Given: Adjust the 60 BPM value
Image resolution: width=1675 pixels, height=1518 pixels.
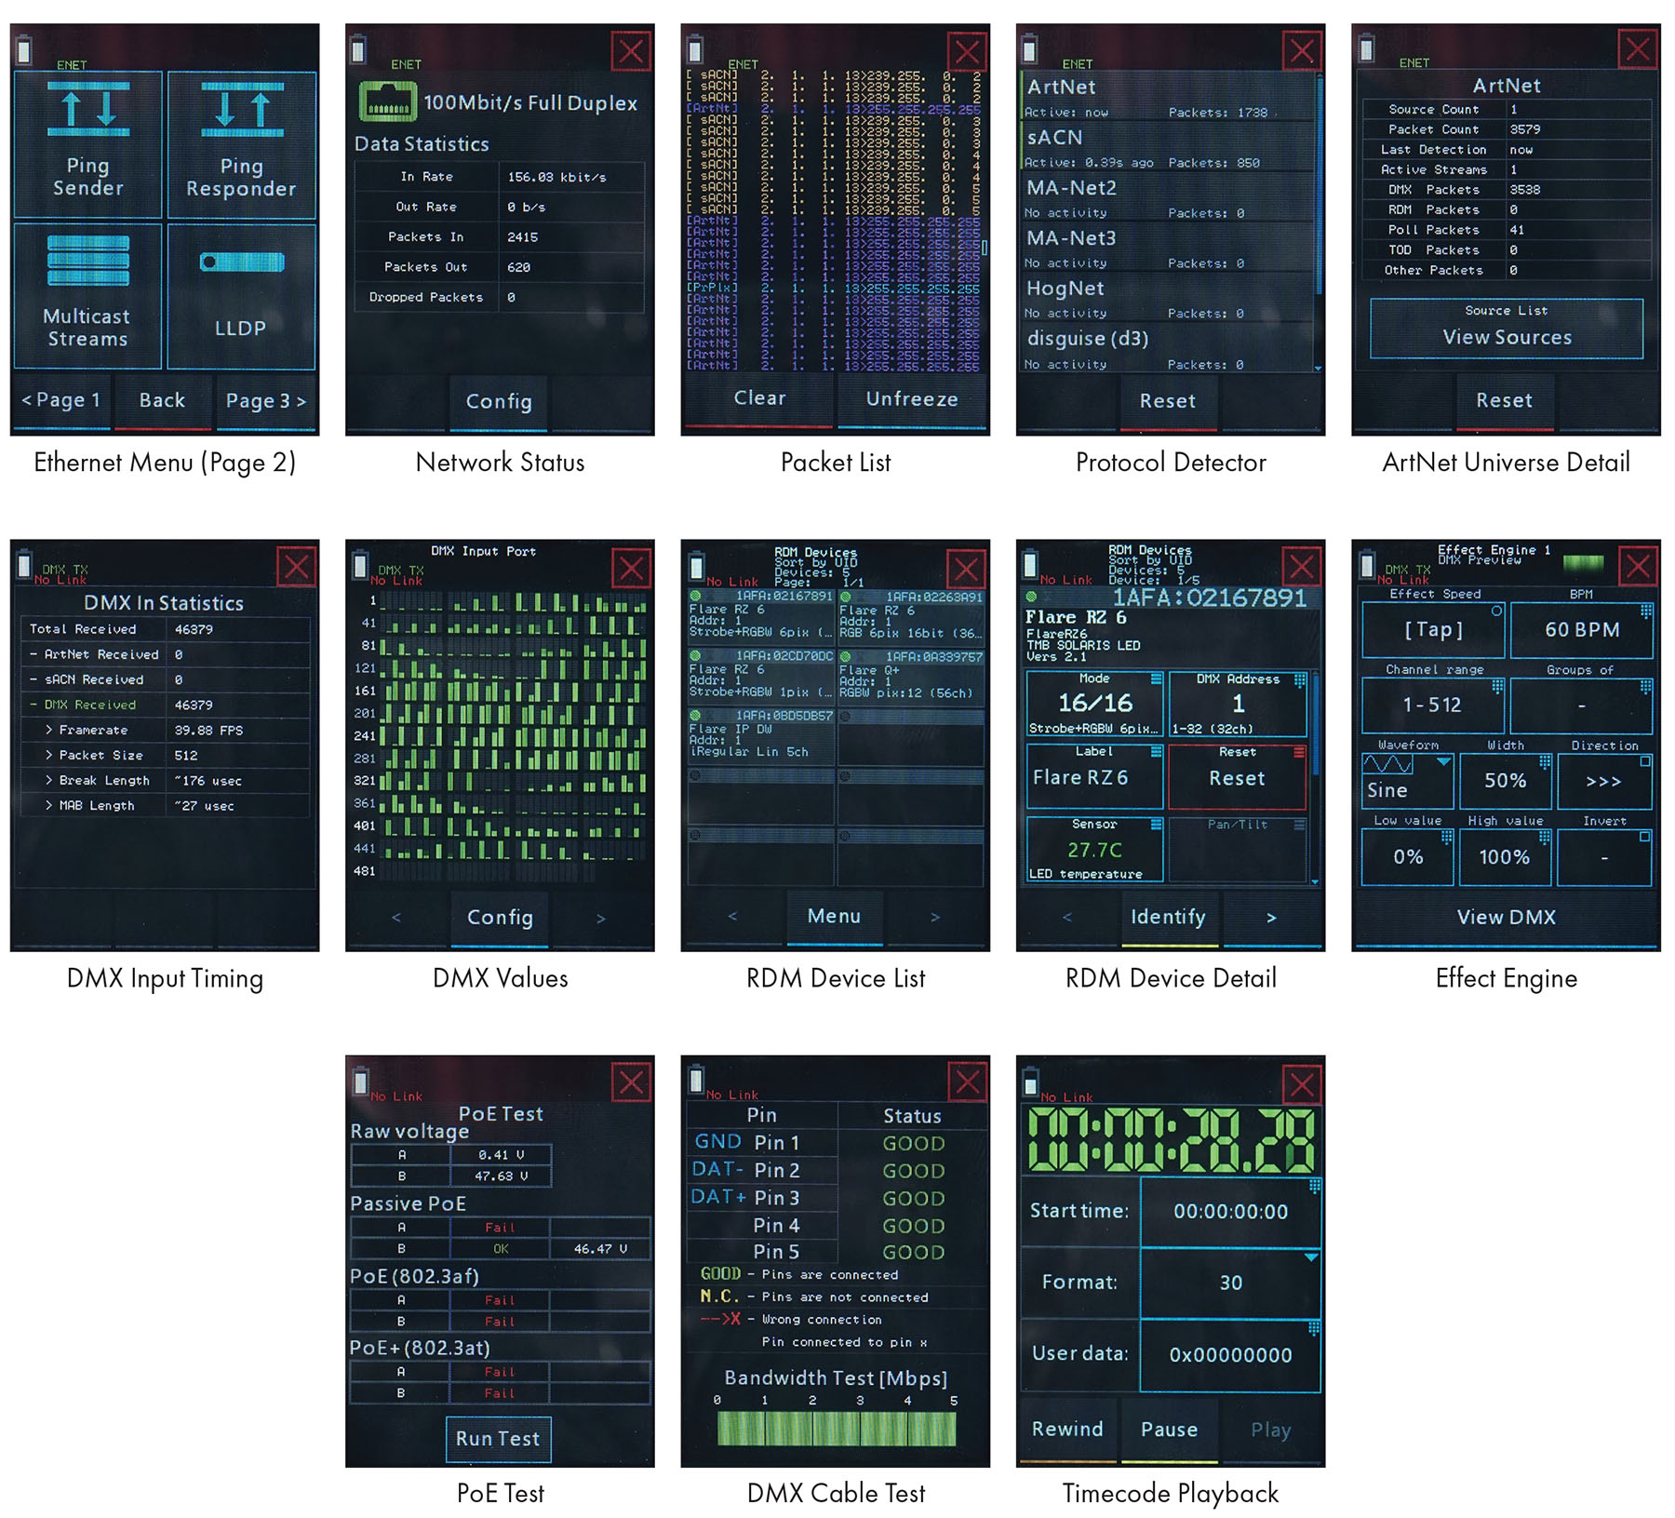Looking at the screenshot, I should click(x=1582, y=630).
